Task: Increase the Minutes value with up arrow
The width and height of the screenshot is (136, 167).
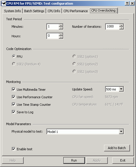Action: [x=61, y=25]
